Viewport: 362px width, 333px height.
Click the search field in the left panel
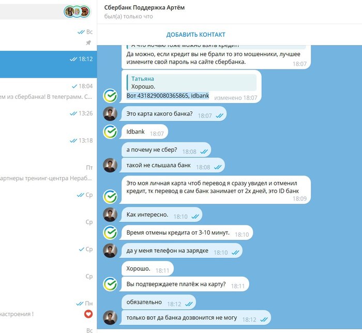(x=31, y=11)
